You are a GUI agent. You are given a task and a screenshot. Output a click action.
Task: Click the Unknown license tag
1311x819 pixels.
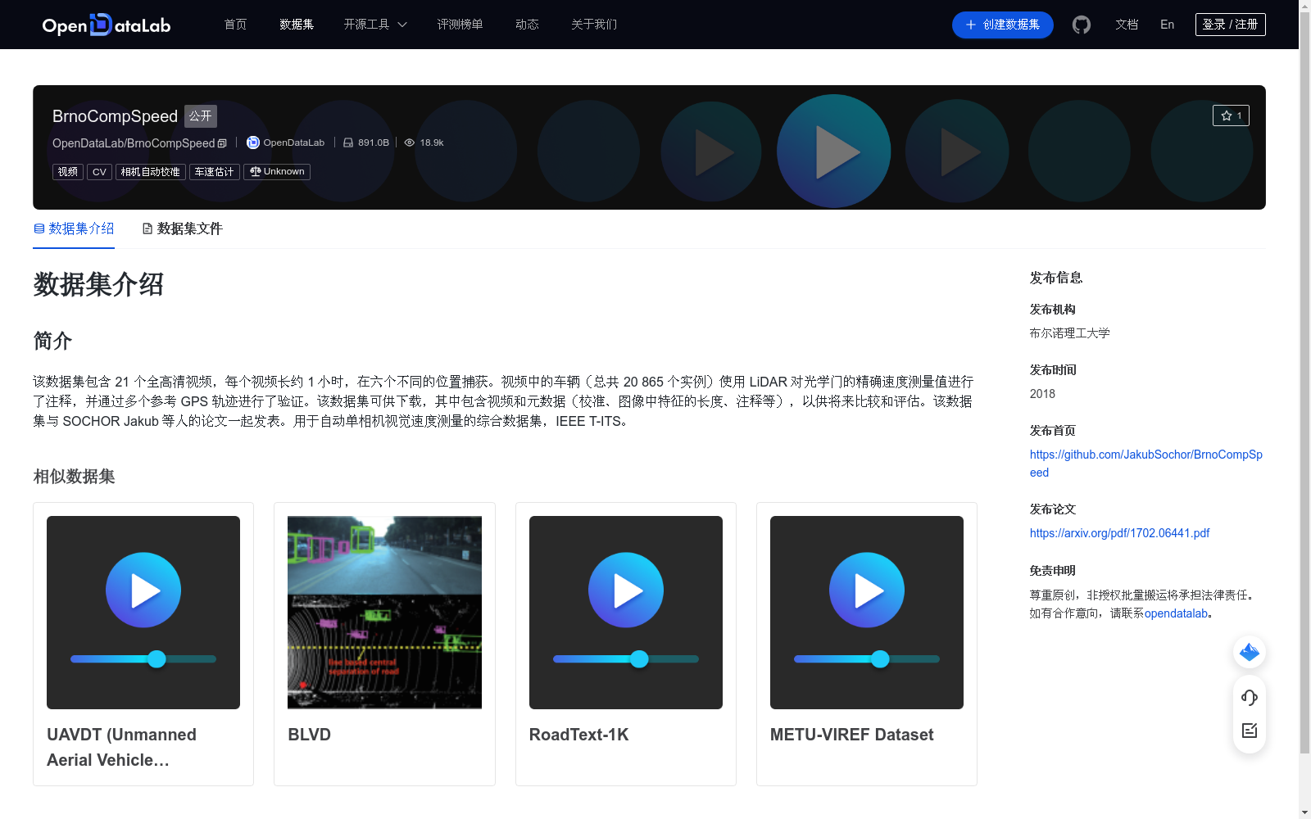277,172
